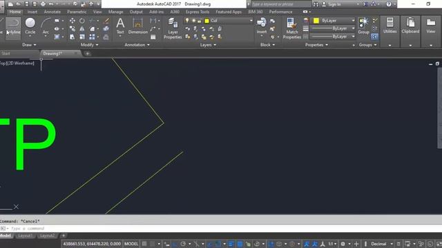
Task: Expand the Block panel
Action: click(x=267, y=45)
